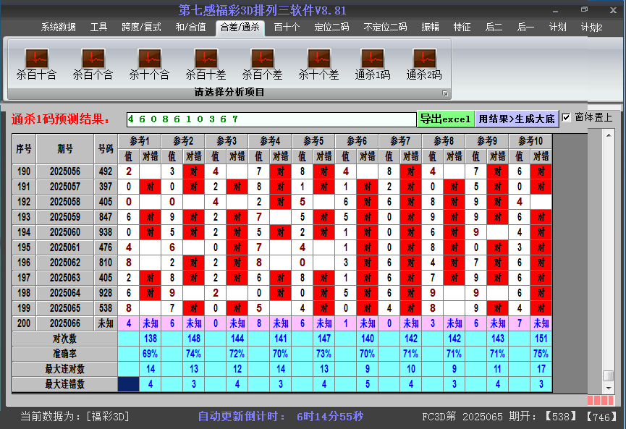Switch to the 不定位二码 tab

pyautogui.click(x=385, y=27)
